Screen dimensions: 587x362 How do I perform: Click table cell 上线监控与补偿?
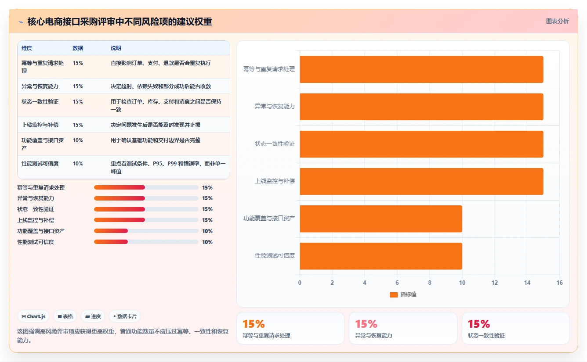pos(40,125)
